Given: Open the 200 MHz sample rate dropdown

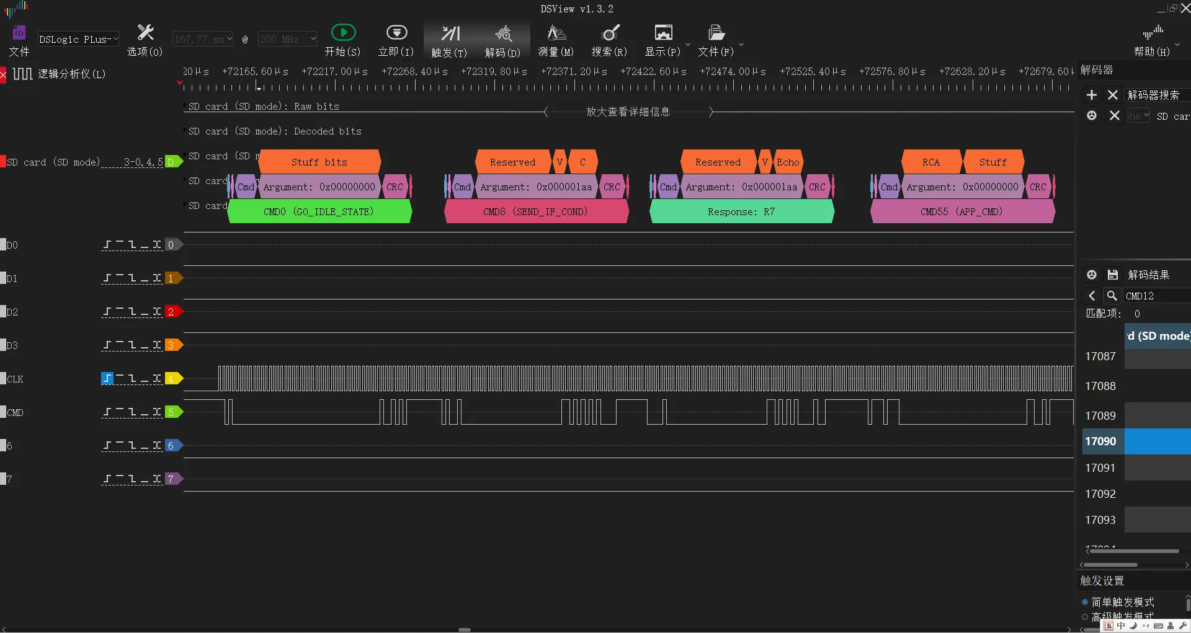Looking at the screenshot, I should [287, 39].
